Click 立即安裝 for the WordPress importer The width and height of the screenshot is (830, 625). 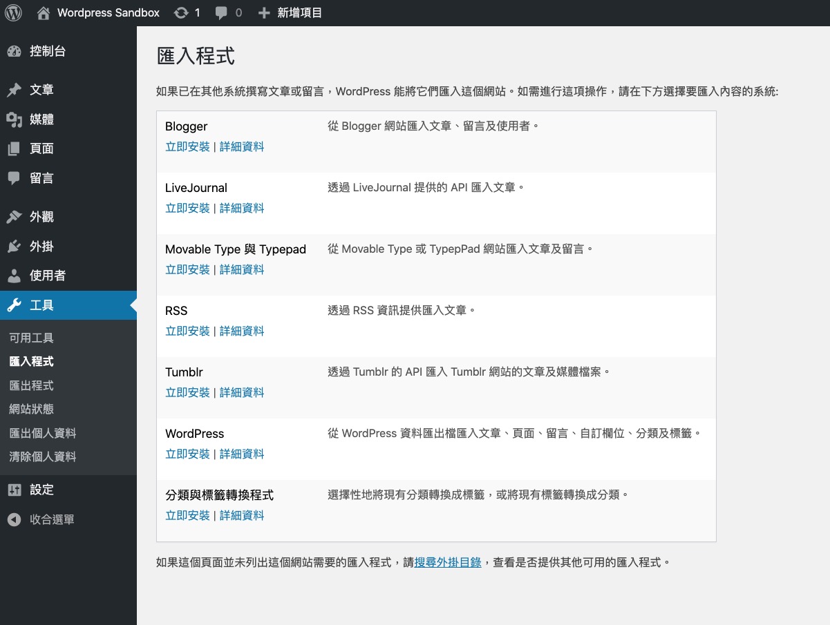[187, 454]
